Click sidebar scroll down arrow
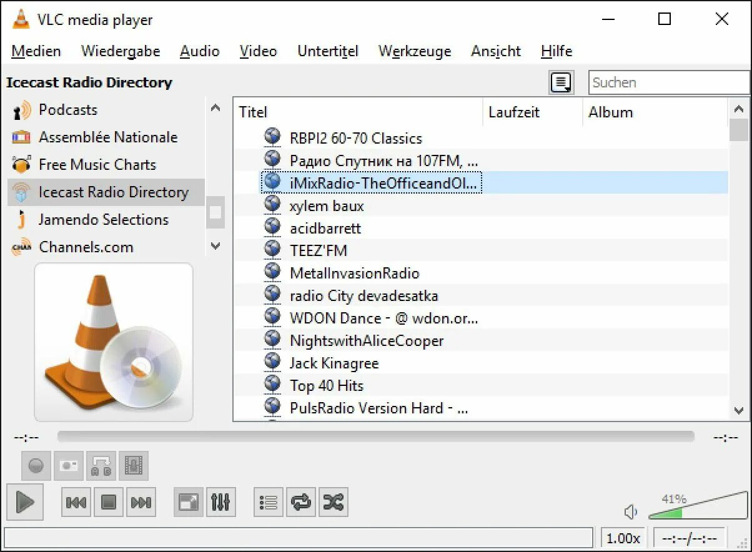The height and width of the screenshot is (552, 752). (x=215, y=246)
